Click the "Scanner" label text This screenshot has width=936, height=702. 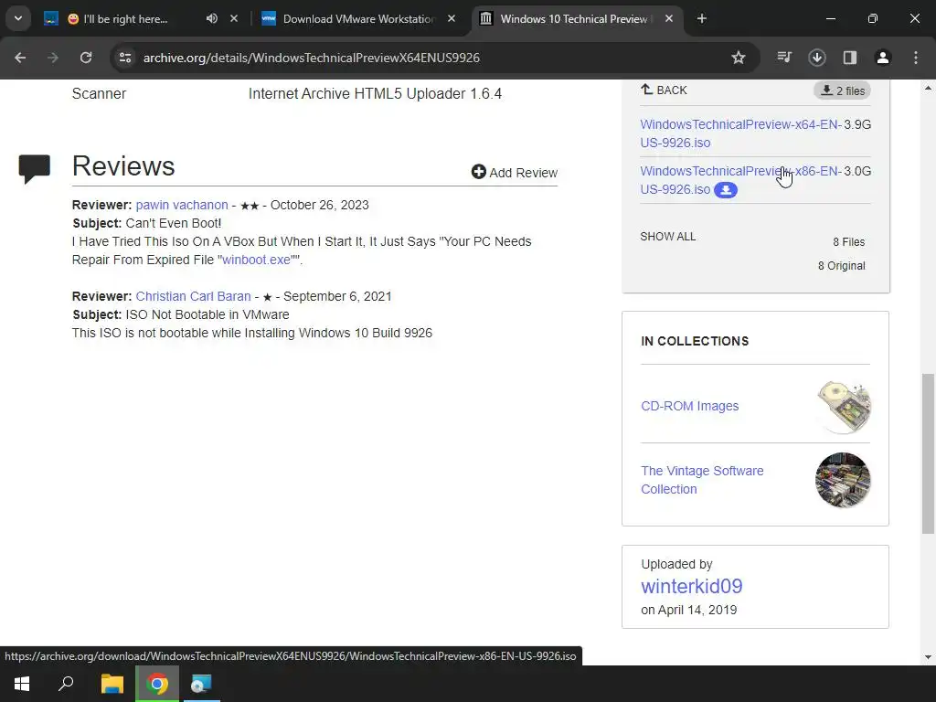coord(99,94)
